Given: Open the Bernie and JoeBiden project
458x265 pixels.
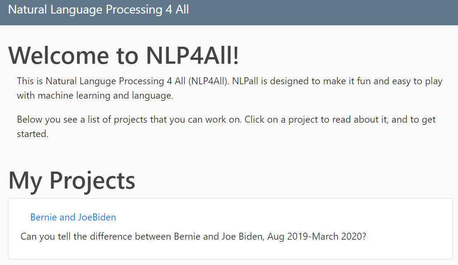Looking at the screenshot, I should coord(73,217).
